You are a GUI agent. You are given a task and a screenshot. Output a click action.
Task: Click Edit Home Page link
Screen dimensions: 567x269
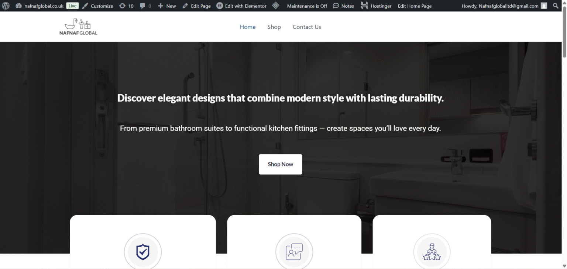tap(415, 6)
